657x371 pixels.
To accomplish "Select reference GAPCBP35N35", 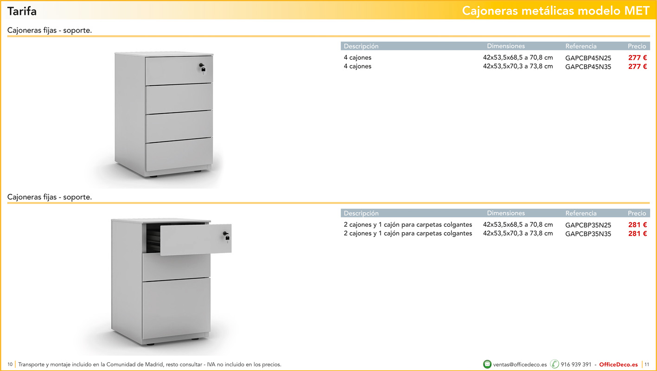I will (588, 234).
